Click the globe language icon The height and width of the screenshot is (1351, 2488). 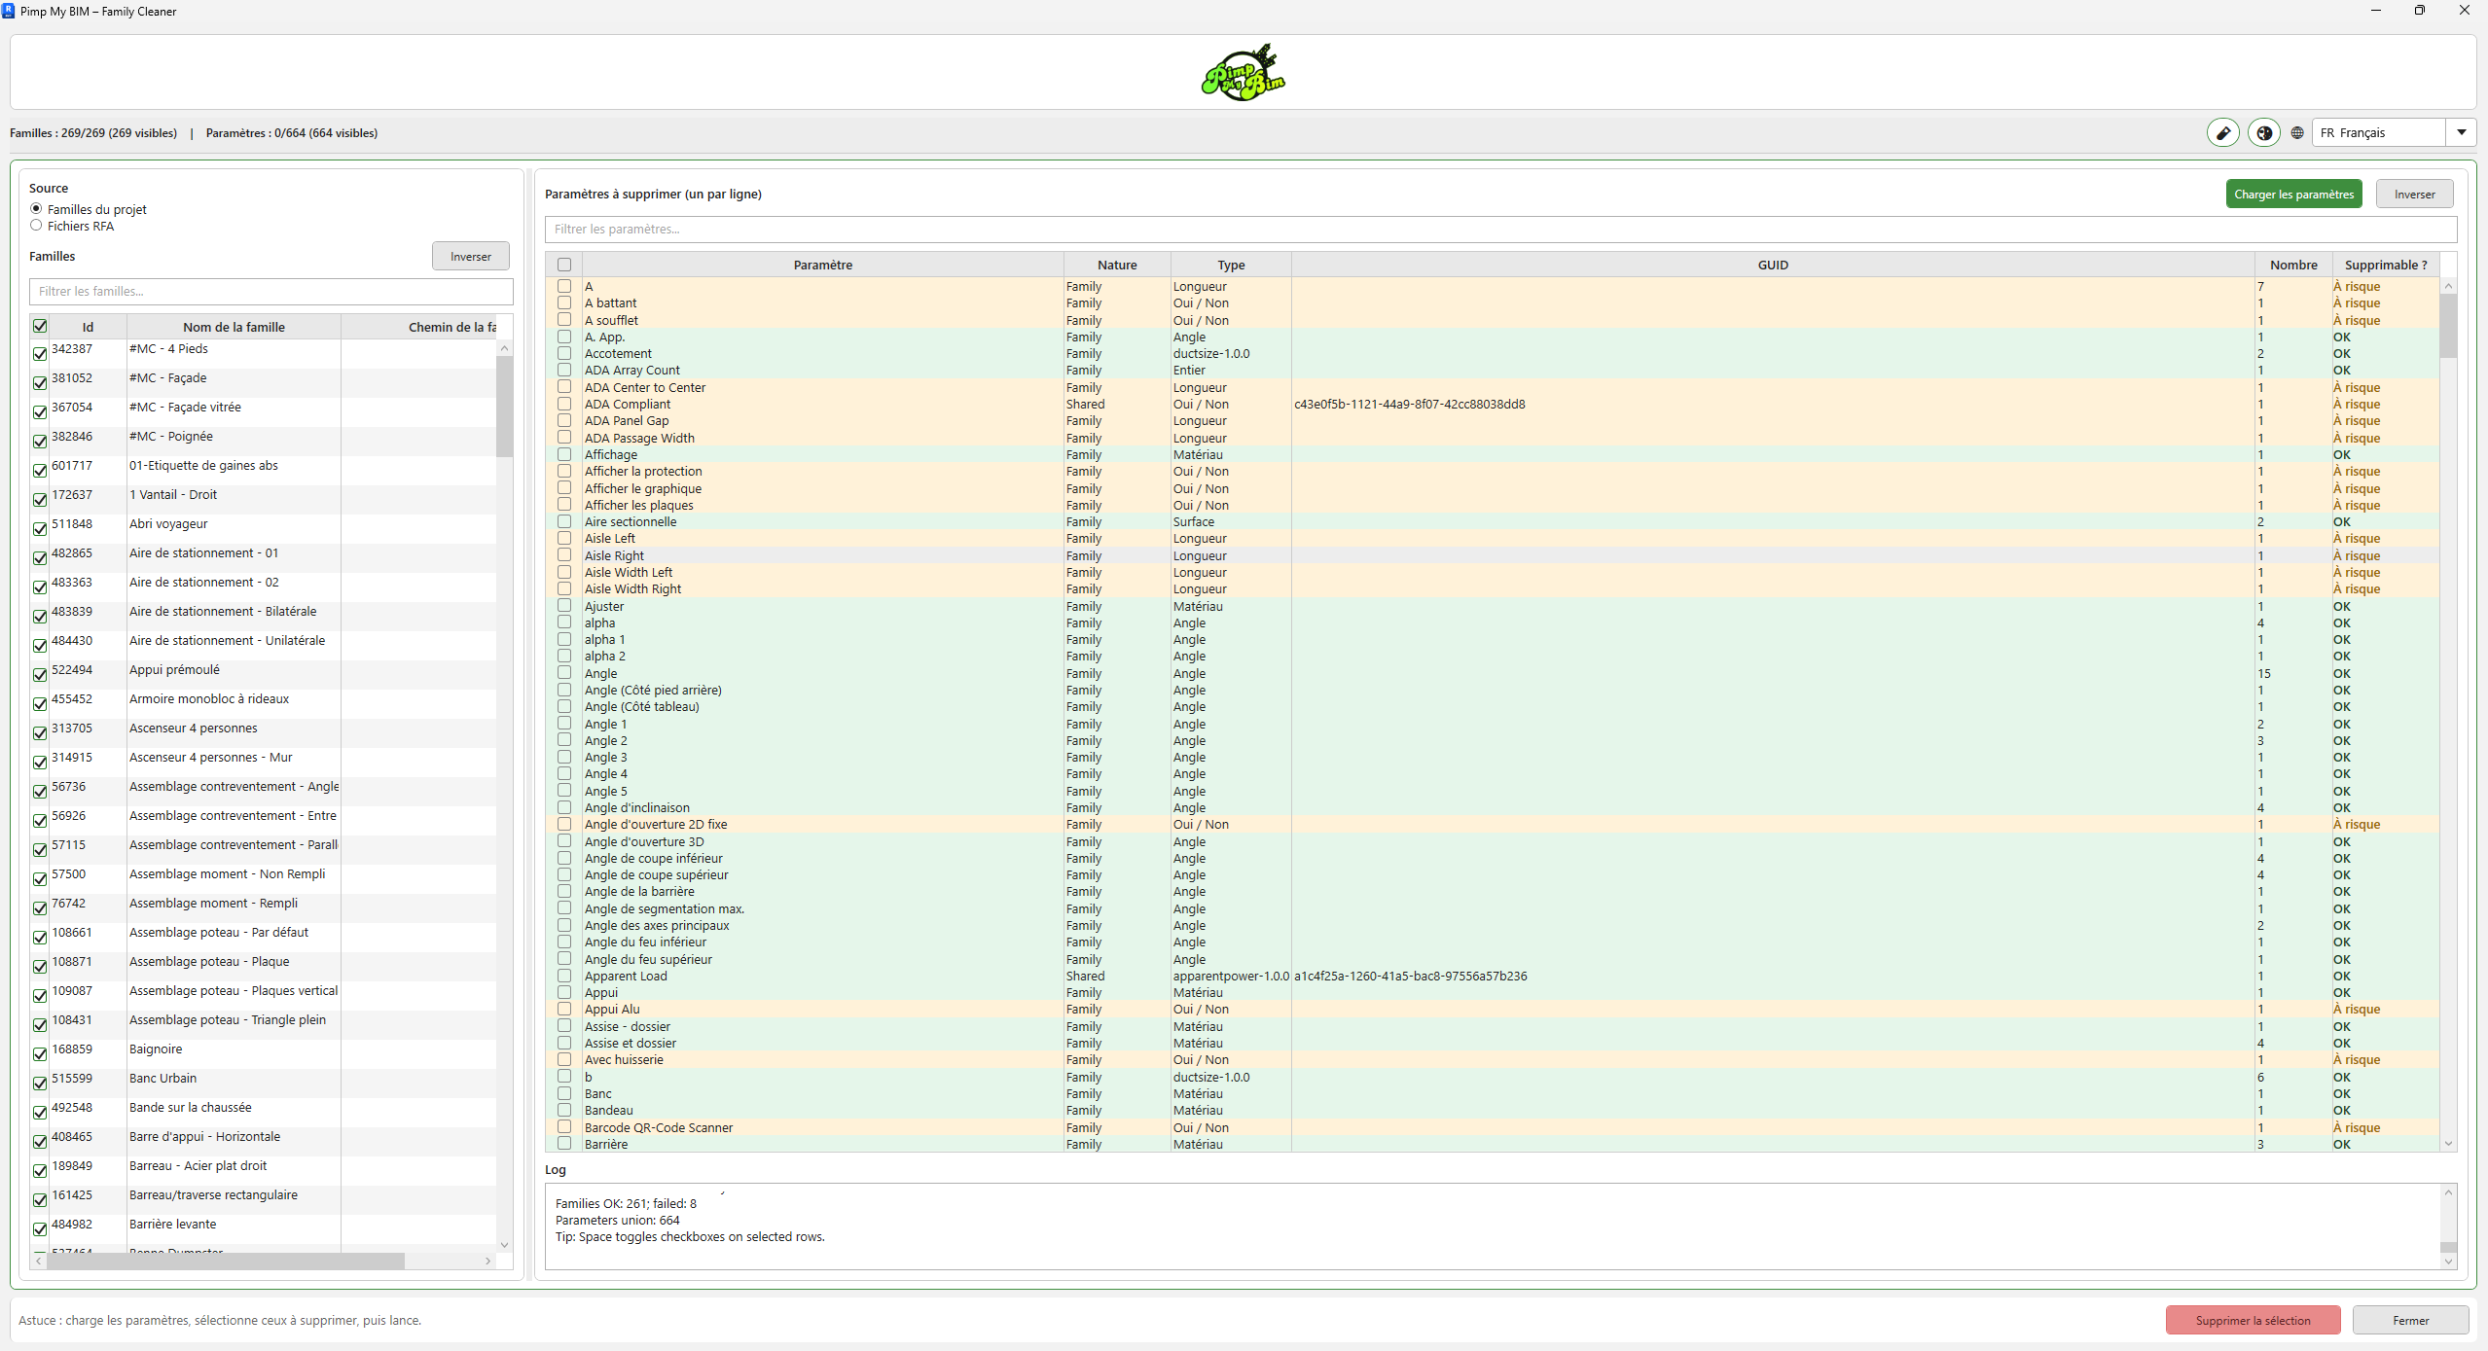[x=2297, y=133]
